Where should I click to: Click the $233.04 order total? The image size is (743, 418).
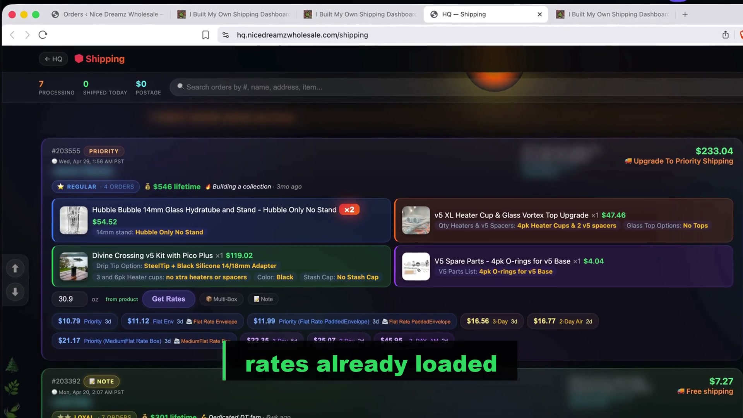click(x=714, y=151)
